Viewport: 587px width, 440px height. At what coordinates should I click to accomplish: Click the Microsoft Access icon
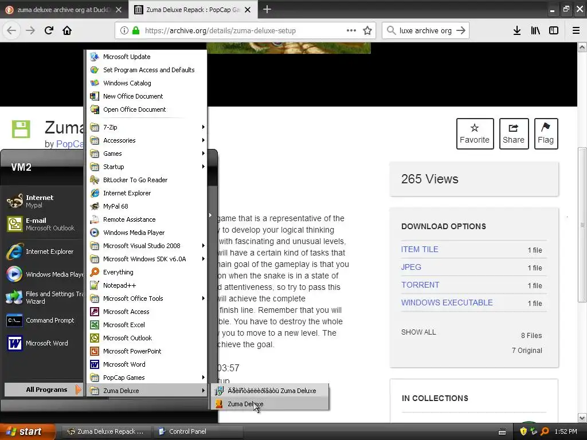(95, 312)
